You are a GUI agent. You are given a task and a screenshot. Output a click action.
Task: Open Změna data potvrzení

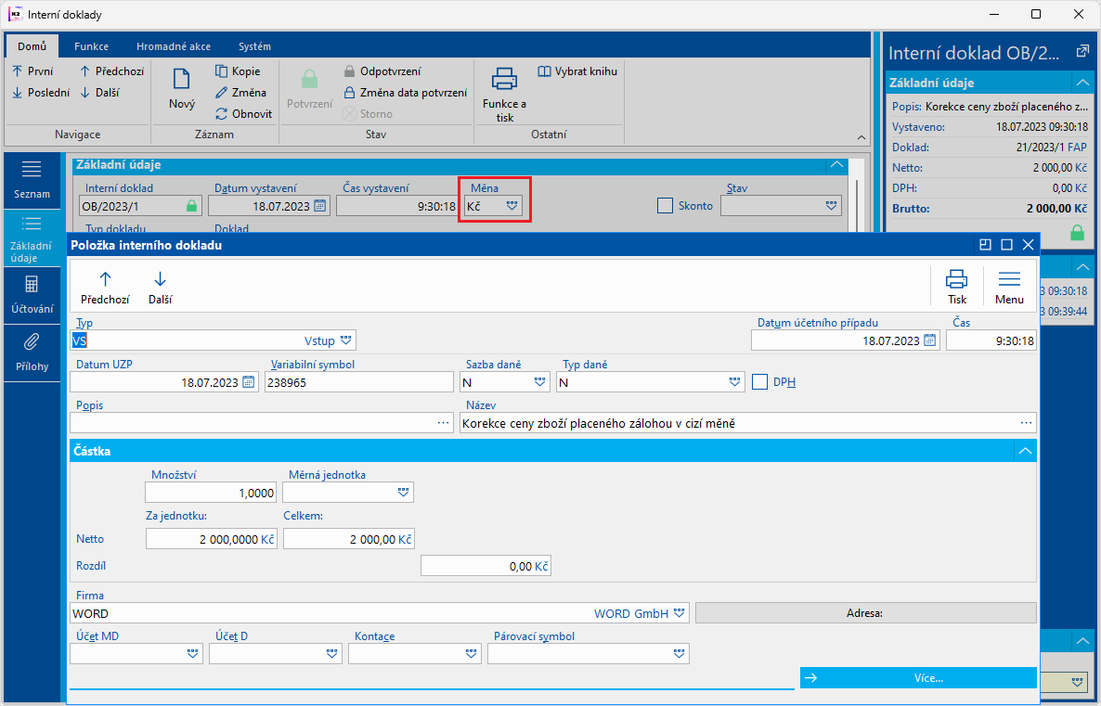(405, 92)
